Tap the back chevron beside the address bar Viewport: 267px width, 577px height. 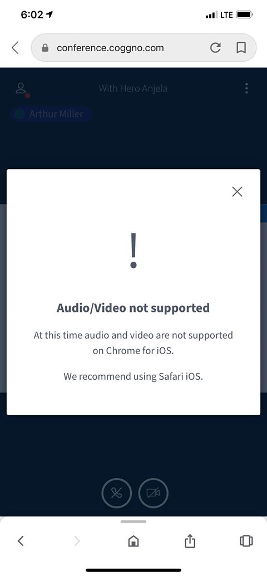tap(15, 47)
